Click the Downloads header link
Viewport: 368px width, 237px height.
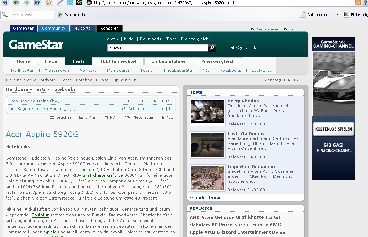(x=150, y=39)
